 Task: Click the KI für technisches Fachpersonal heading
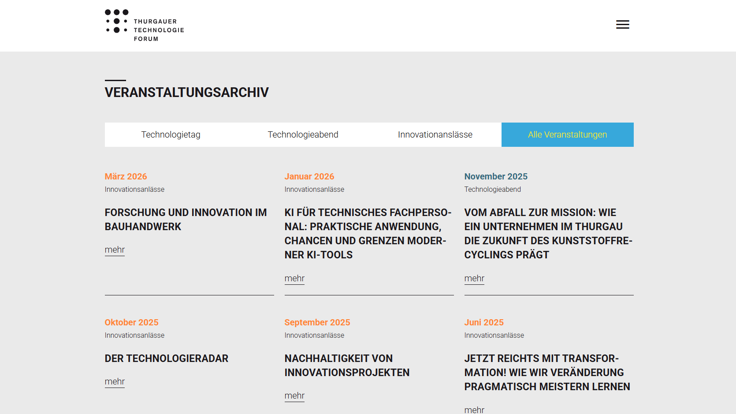point(368,234)
